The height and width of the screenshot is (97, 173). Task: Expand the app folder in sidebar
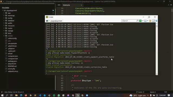[4, 13]
